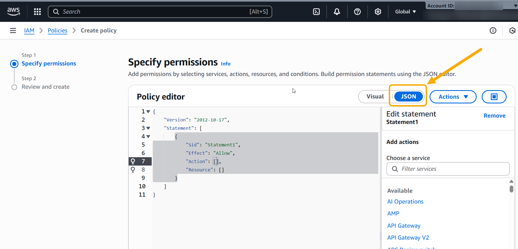
Task: Click the lightbulb hint on line 7
Action: [133, 161]
